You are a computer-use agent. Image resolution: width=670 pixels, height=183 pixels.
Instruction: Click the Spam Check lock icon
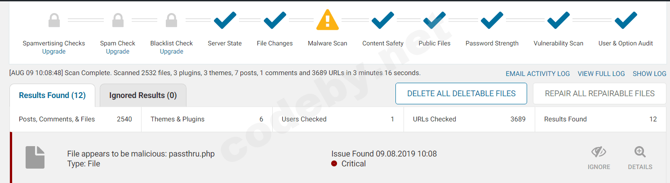click(118, 20)
